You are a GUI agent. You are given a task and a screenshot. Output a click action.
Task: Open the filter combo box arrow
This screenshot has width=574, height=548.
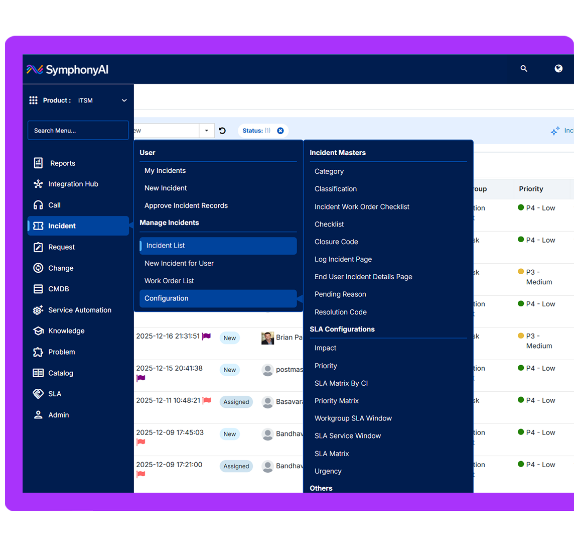click(207, 131)
